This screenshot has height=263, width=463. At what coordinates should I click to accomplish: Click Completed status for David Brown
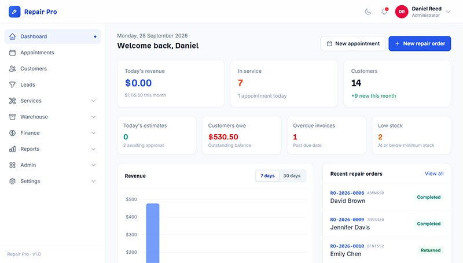(x=429, y=197)
